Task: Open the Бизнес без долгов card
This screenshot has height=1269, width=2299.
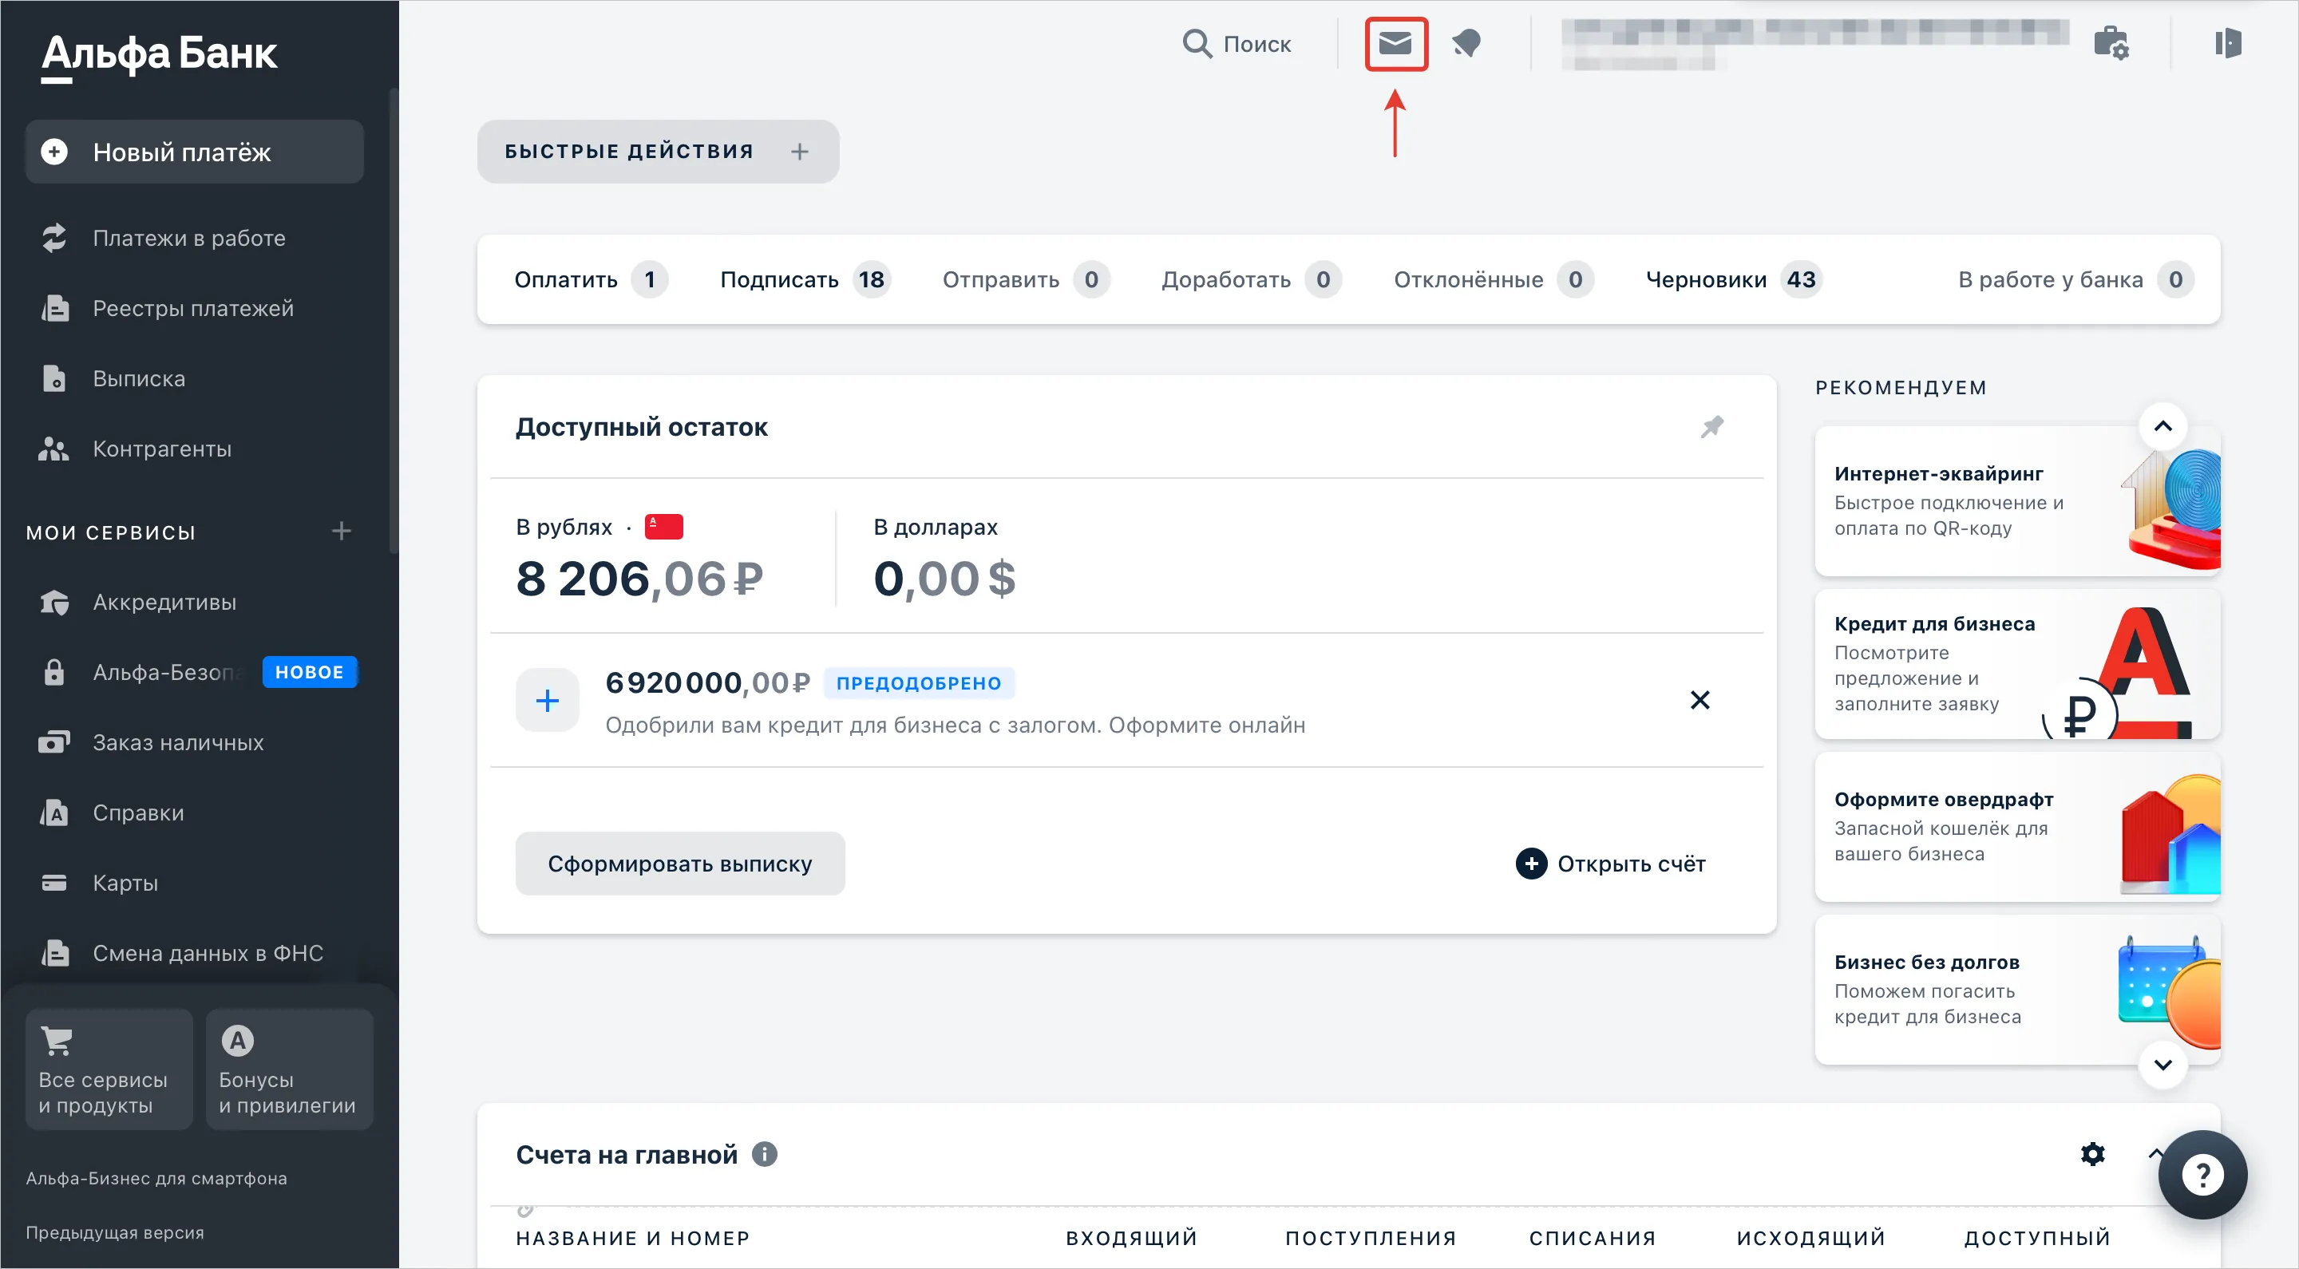Action: point(2017,990)
